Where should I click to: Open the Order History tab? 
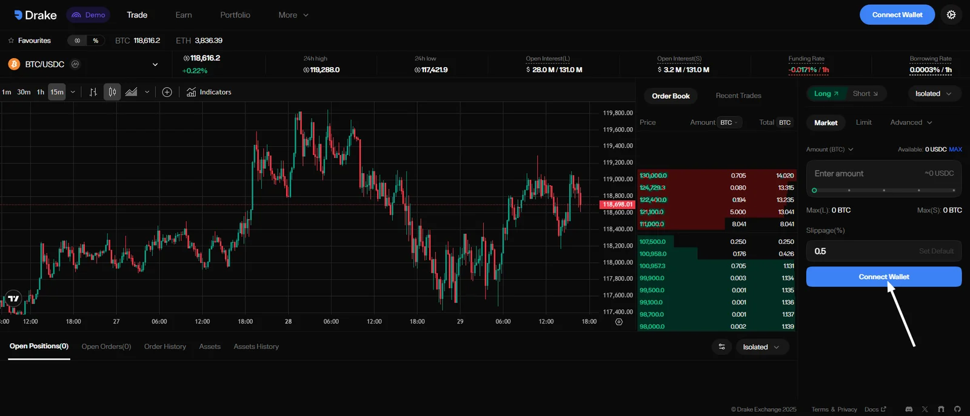pos(165,346)
